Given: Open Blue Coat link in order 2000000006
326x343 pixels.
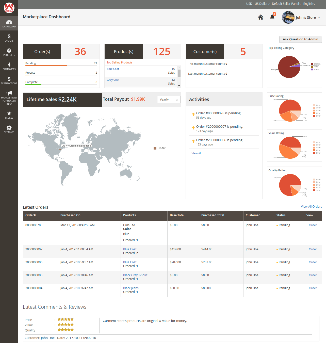Looking at the screenshot, I should [x=130, y=262].
